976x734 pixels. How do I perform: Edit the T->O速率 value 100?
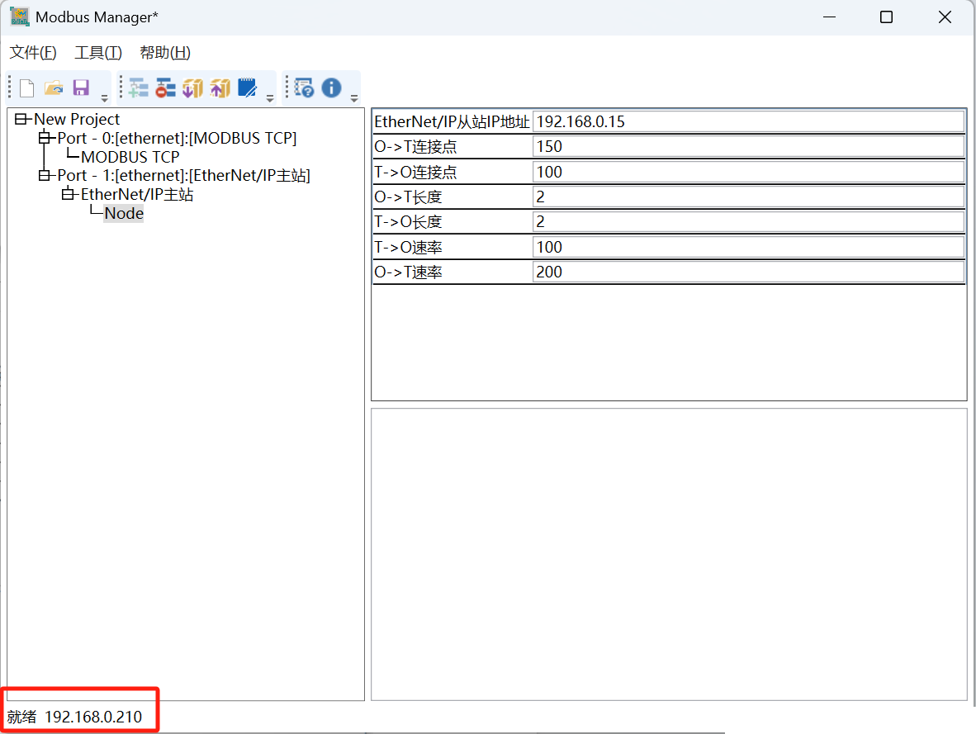pos(749,247)
